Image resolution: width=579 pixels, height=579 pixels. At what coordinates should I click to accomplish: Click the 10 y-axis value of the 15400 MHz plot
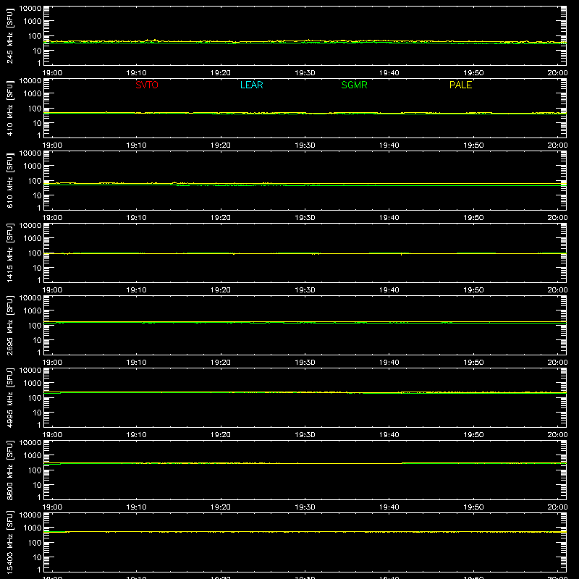coord(37,557)
